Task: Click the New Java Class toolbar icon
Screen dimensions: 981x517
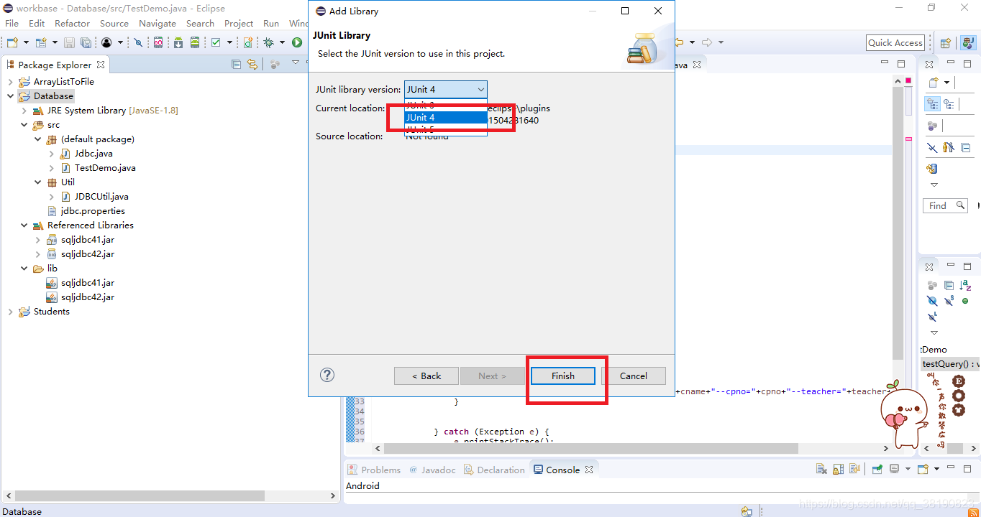Action: tap(248, 43)
